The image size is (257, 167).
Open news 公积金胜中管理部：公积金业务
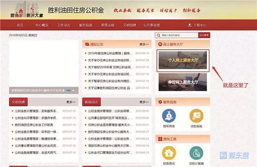point(110,139)
